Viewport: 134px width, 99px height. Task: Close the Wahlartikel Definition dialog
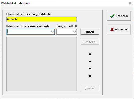point(130,3)
